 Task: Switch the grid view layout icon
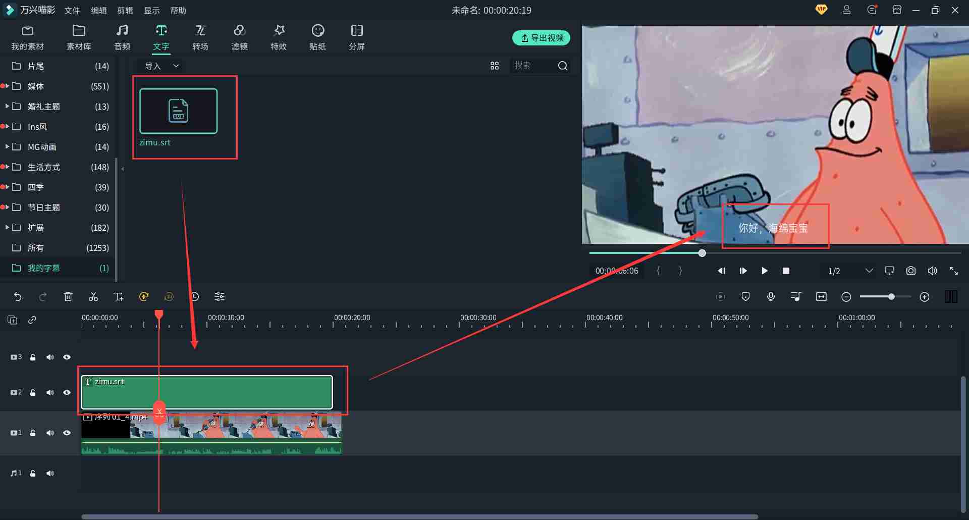coord(495,66)
